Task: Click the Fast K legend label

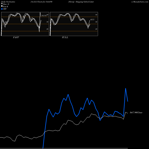Action: pos(6,7)
